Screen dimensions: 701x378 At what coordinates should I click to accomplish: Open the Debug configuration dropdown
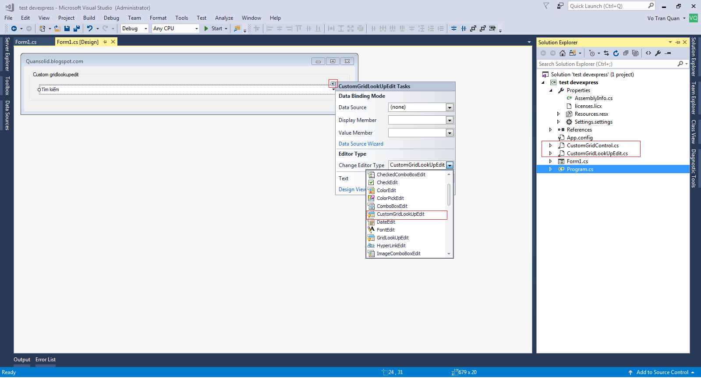click(135, 29)
